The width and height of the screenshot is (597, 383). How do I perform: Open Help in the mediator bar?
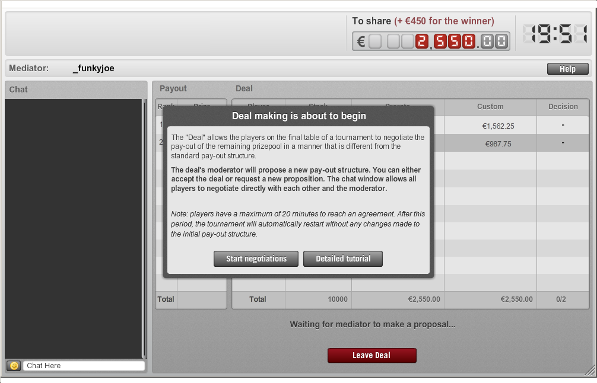568,69
